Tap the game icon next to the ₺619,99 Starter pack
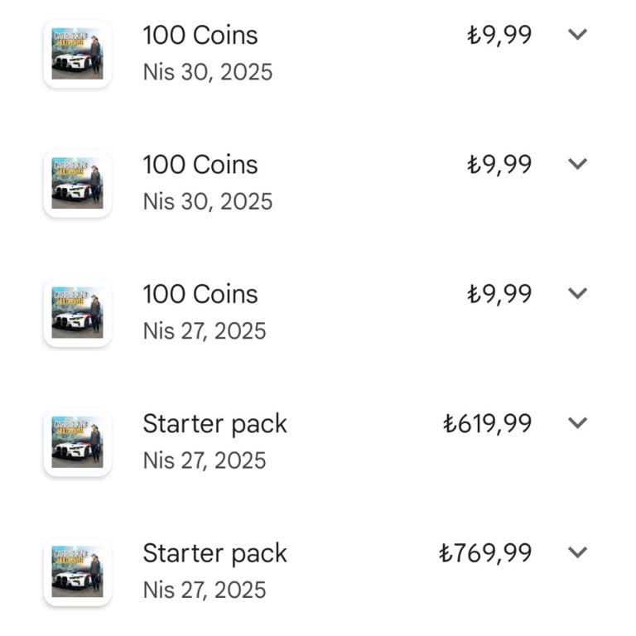Viewport: 636px width, 636px height. click(77, 442)
